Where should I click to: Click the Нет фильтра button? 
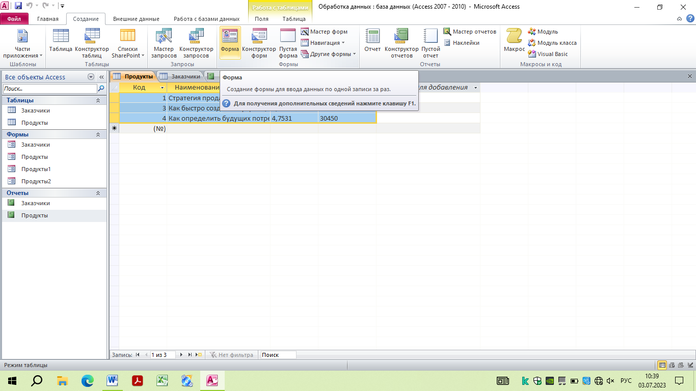click(231, 355)
